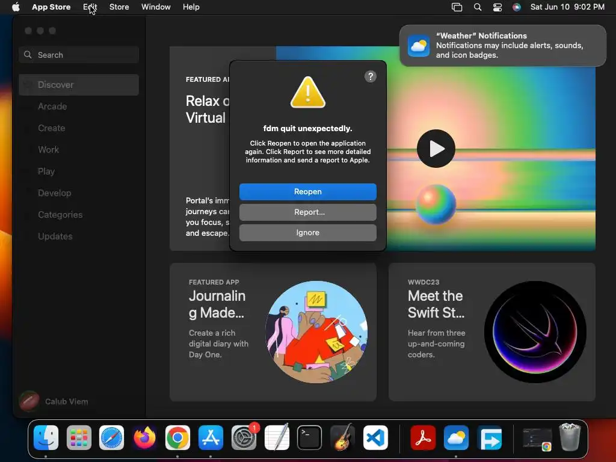This screenshot has width=616, height=462.
Task: Click the App Store Dock icon
Action: coord(211,437)
